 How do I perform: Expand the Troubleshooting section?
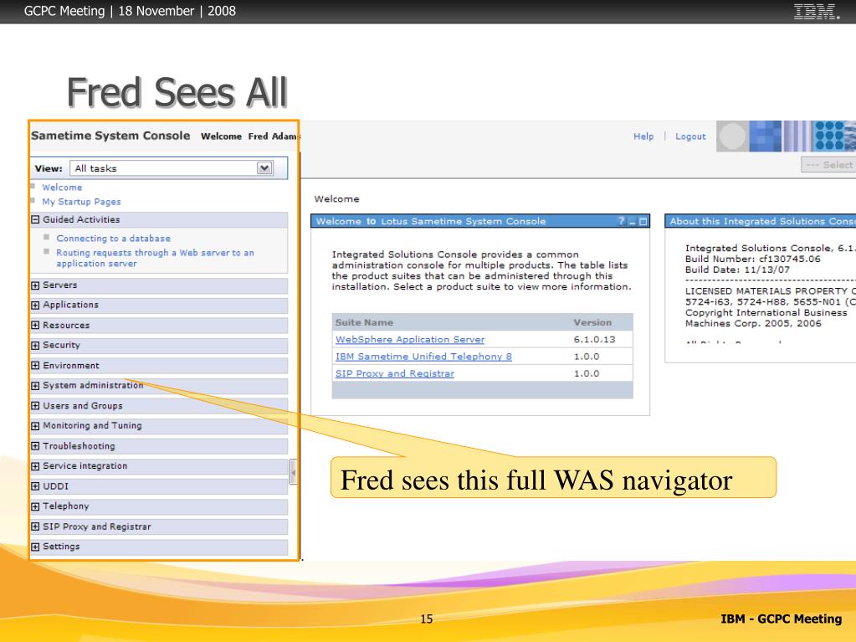pyautogui.click(x=35, y=446)
